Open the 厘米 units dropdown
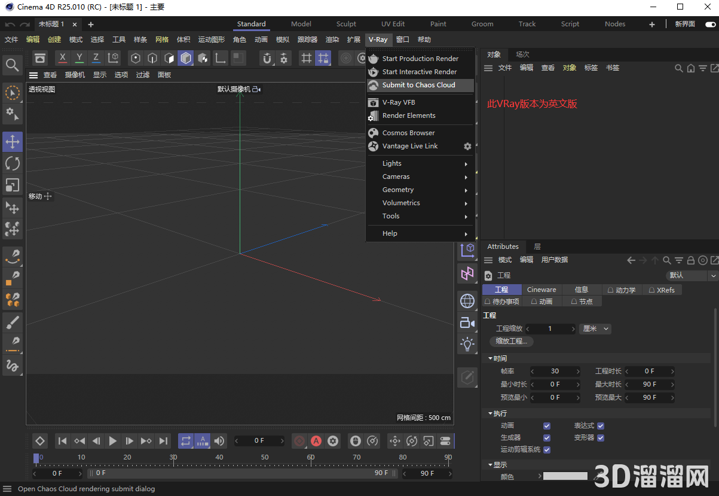719x496 pixels. pyautogui.click(x=595, y=328)
